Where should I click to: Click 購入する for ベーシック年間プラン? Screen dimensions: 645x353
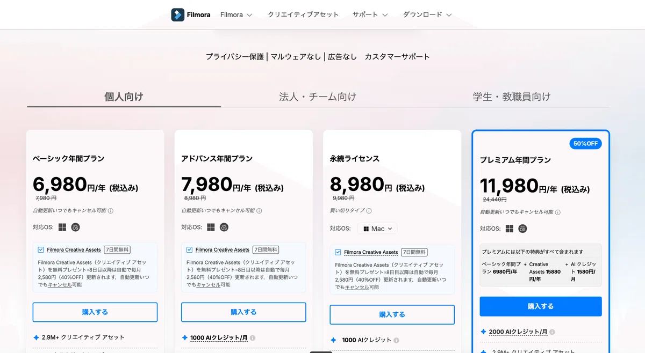click(95, 312)
